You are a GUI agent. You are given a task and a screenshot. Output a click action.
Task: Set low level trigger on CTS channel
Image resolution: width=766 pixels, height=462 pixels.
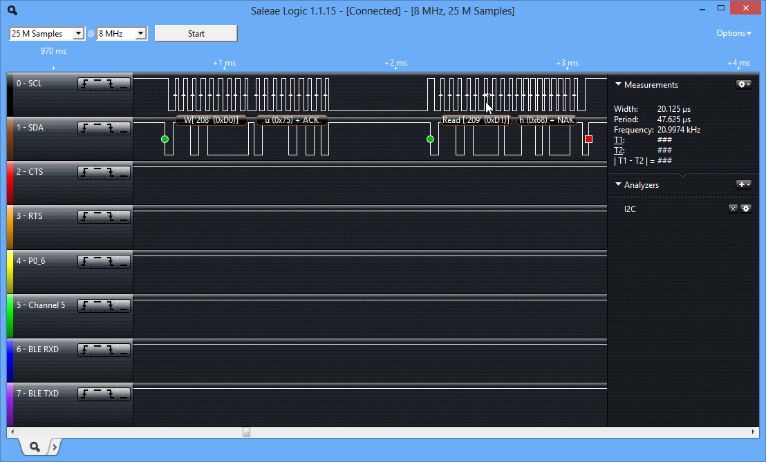[124, 173]
